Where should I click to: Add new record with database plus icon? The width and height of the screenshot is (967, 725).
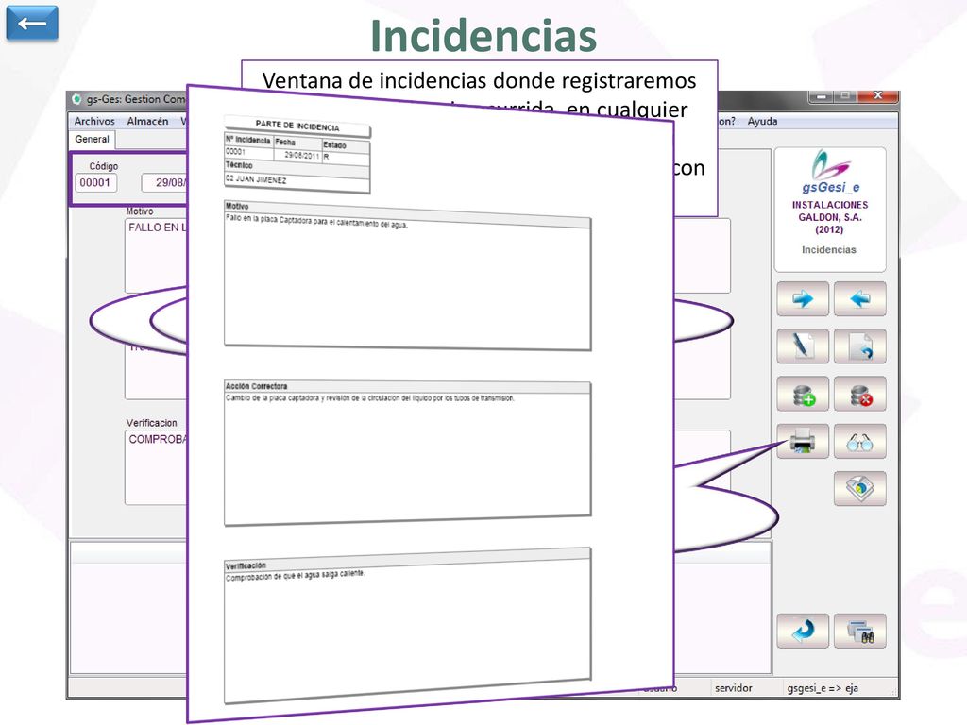pos(803,394)
